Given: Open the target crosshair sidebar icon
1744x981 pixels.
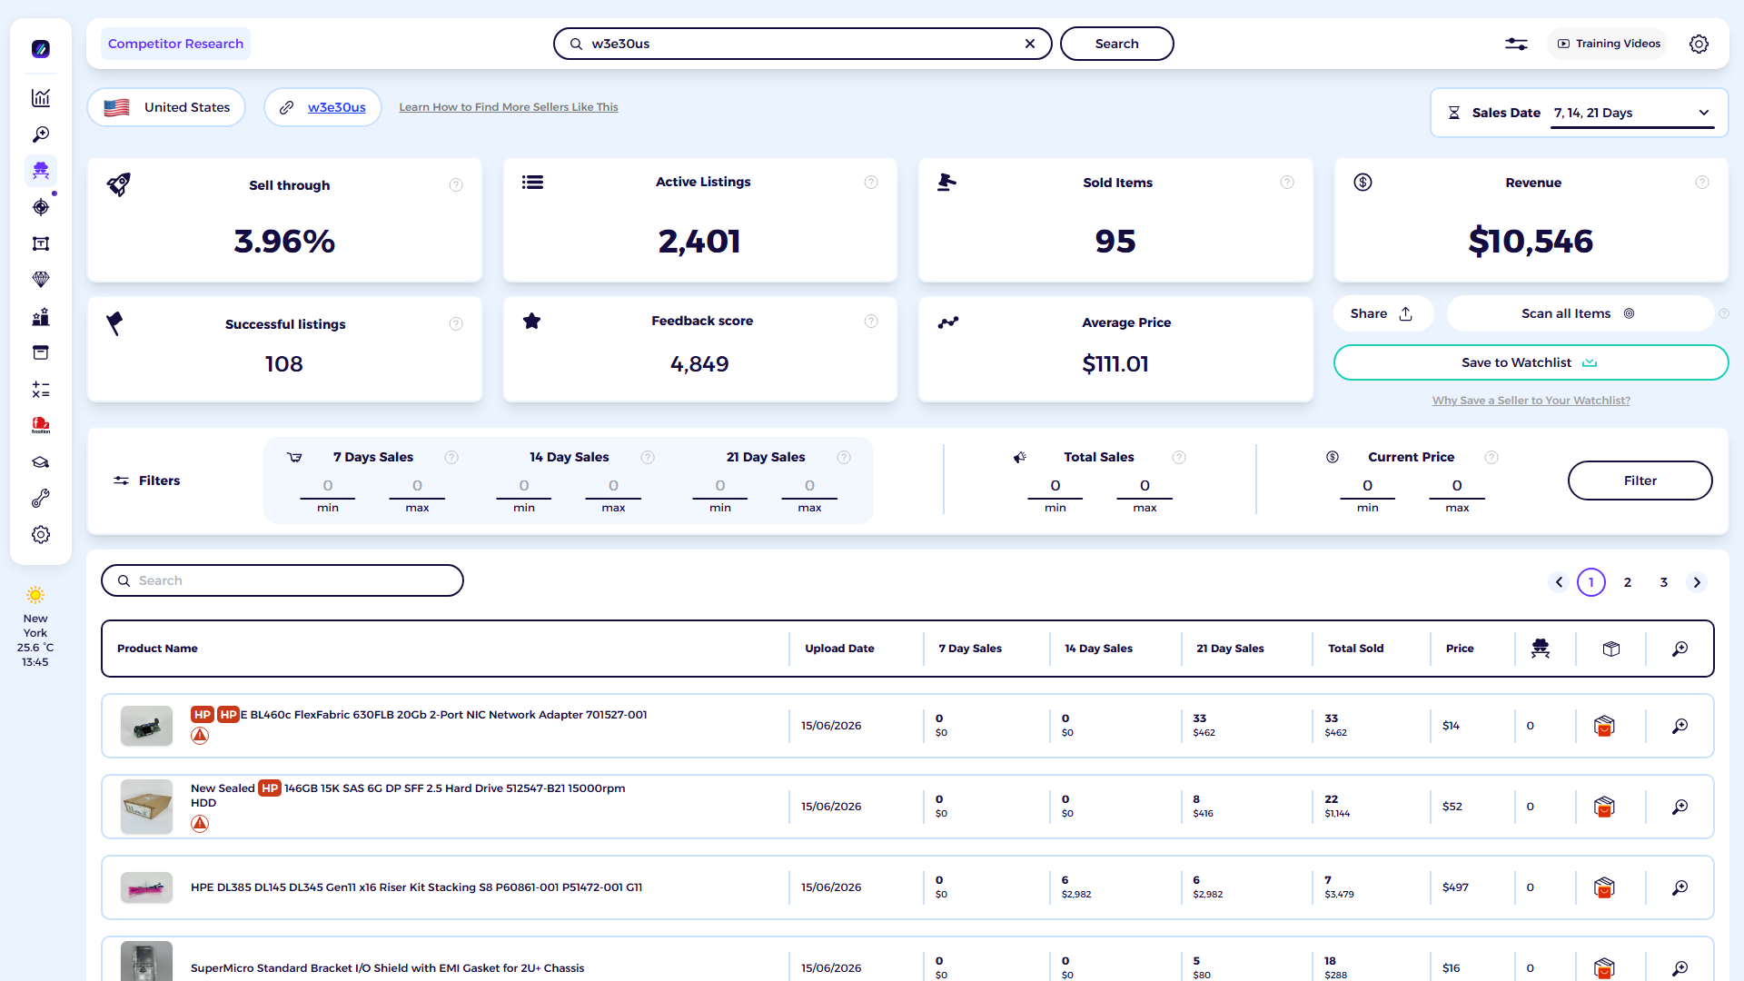Looking at the screenshot, I should (x=41, y=207).
